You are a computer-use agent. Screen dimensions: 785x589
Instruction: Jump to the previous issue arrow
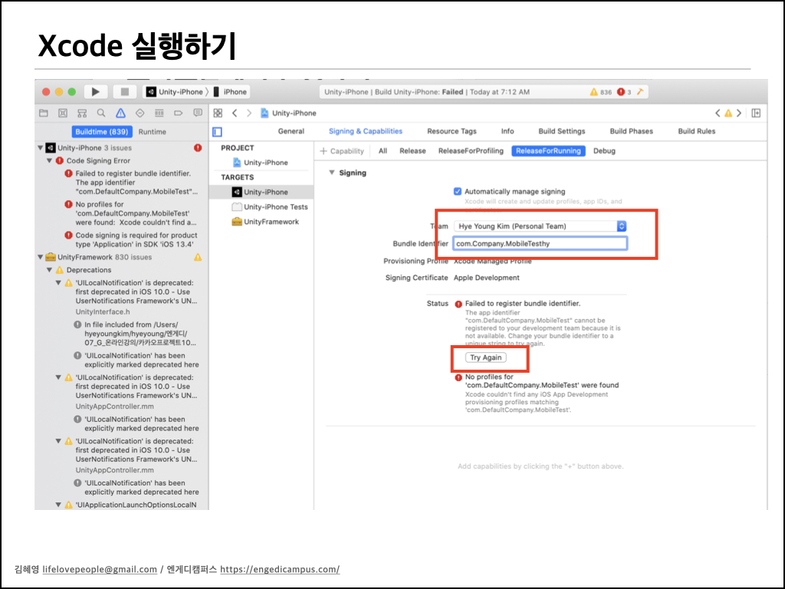[x=718, y=114]
